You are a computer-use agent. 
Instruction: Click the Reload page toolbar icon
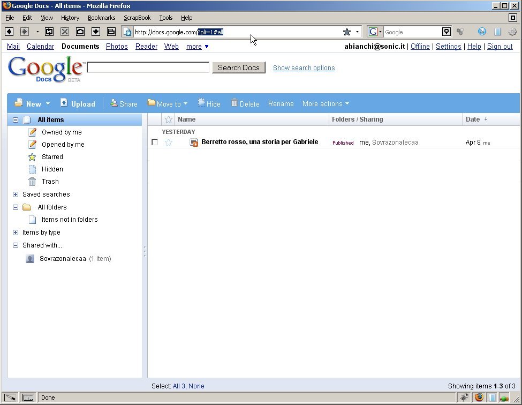[49, 32]
